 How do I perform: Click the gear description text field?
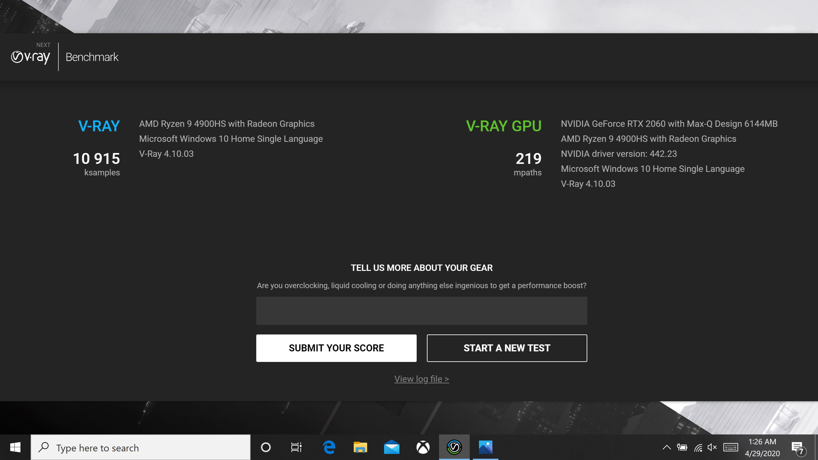click(421, 311)
